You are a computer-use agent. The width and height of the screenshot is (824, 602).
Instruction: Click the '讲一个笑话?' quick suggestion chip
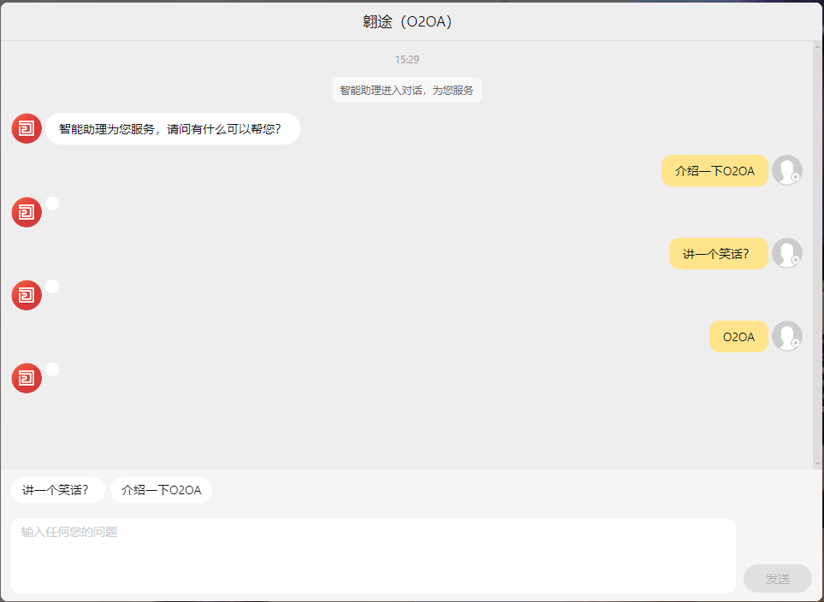[x=58, y=490]
